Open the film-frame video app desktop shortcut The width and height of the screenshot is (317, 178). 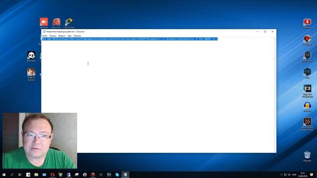coord(307,91)
